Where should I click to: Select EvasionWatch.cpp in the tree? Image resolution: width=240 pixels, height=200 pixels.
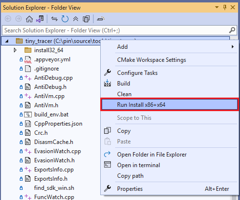(x=57, y=151)
